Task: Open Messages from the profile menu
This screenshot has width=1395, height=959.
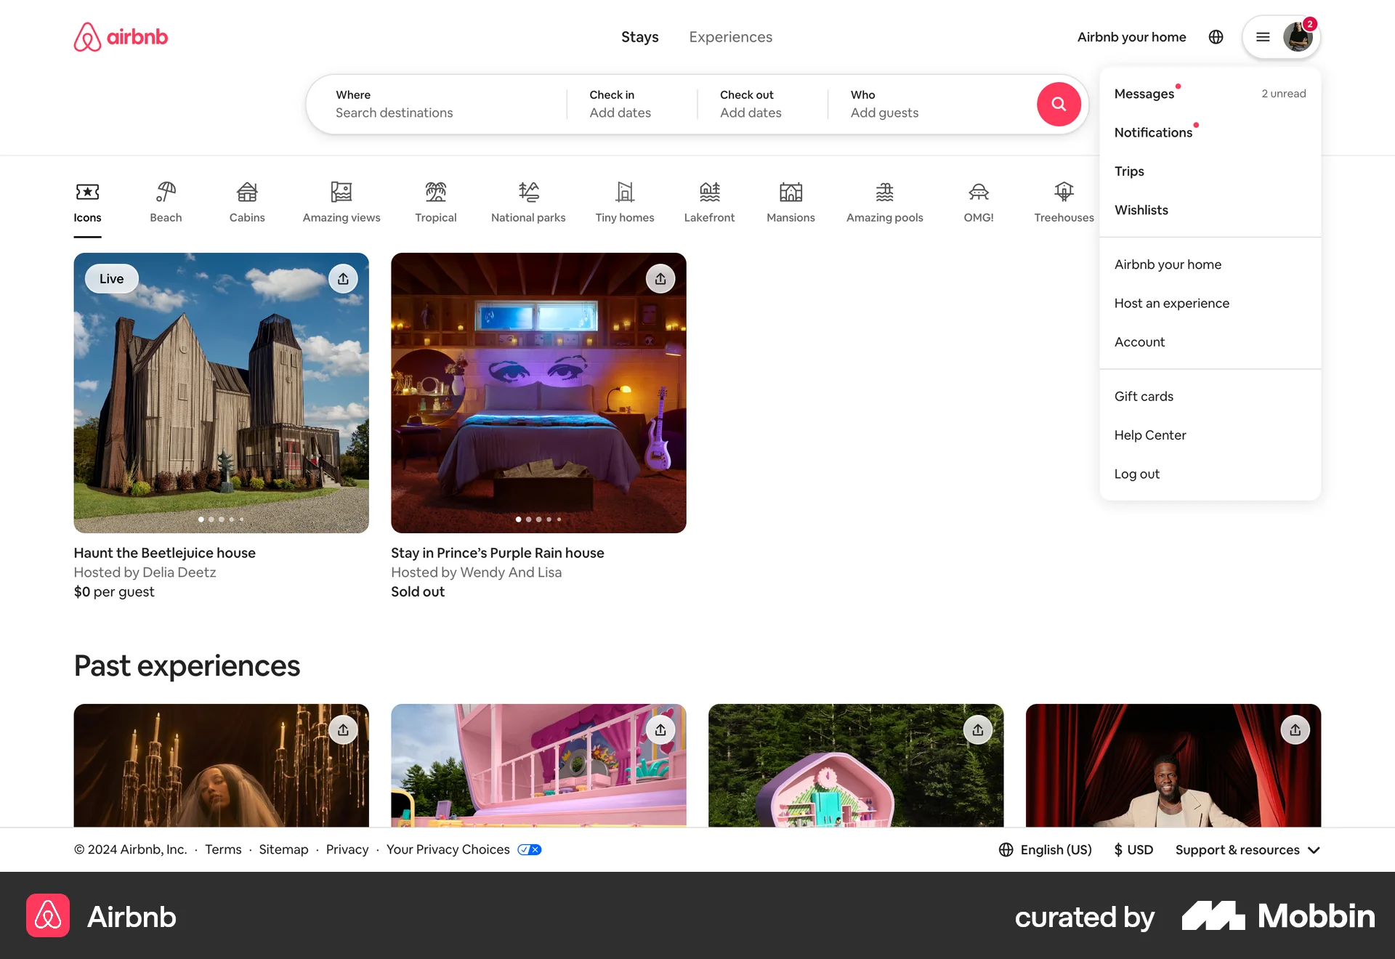Action: 1144,93
